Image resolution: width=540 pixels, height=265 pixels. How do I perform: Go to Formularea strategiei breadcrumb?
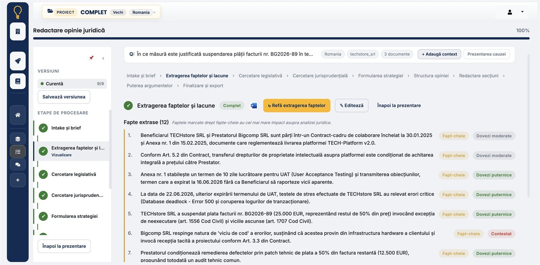(x=381, y=76)
